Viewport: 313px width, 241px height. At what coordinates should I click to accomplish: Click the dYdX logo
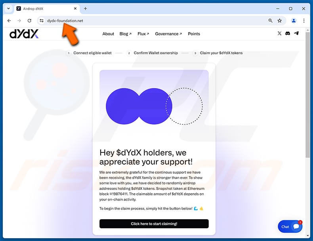[x=24, y=34]
